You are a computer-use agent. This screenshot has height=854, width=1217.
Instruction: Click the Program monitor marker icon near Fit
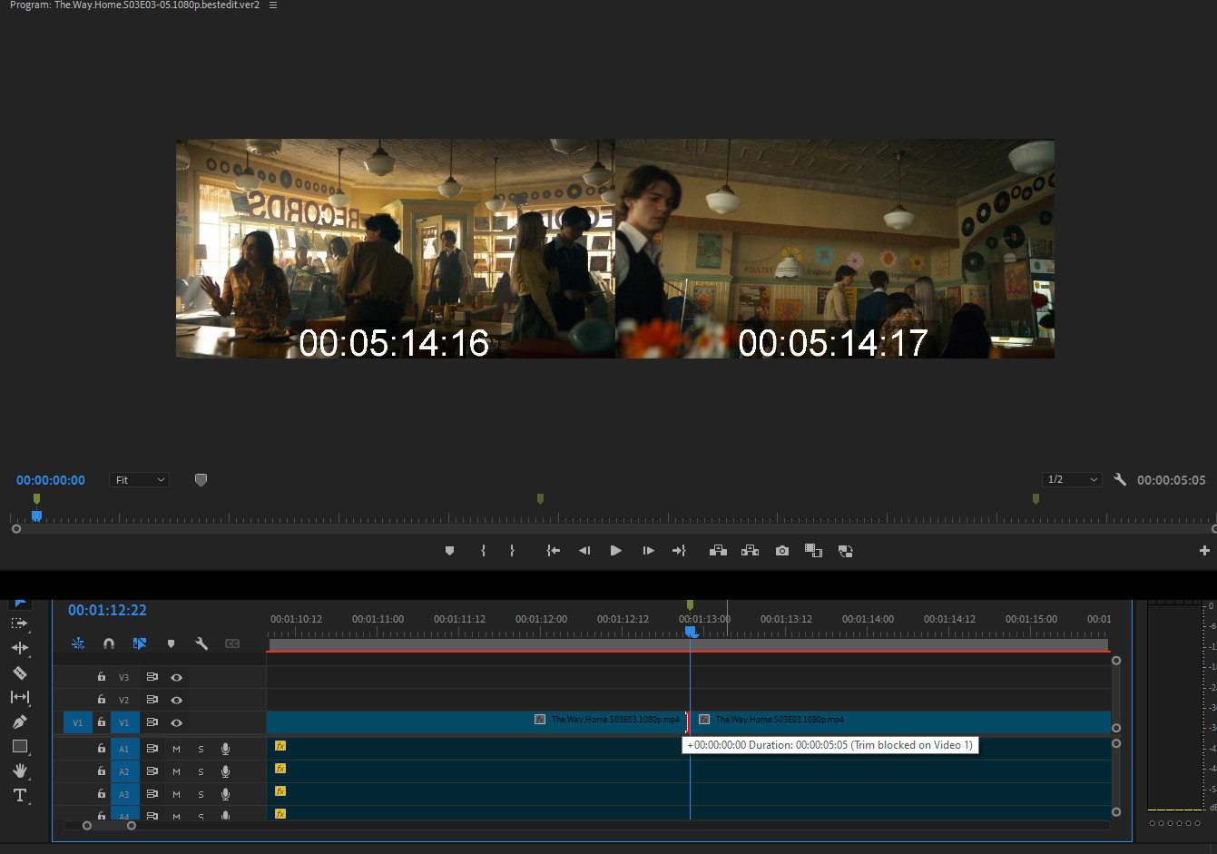[x=201, y=480]
